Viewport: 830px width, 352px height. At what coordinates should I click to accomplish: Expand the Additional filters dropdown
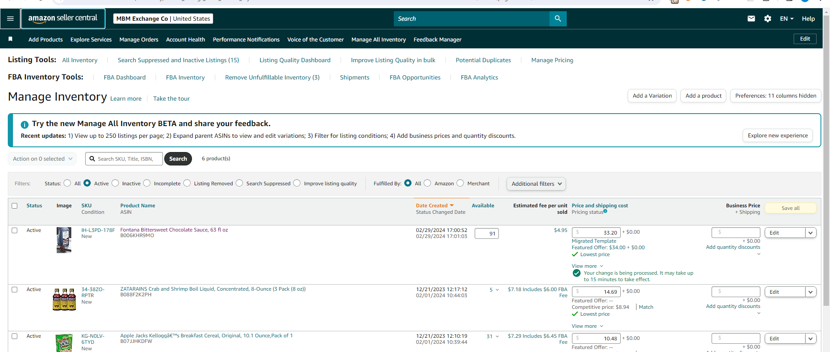click(x=536, y=184)
